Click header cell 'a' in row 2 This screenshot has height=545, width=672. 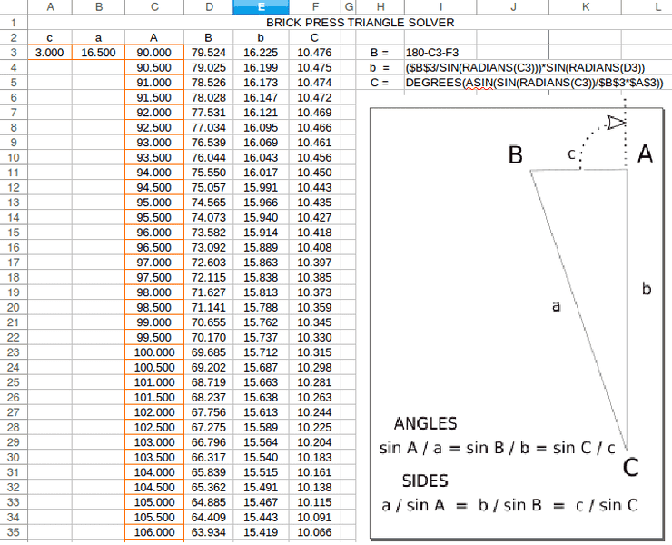click(99, 38)
